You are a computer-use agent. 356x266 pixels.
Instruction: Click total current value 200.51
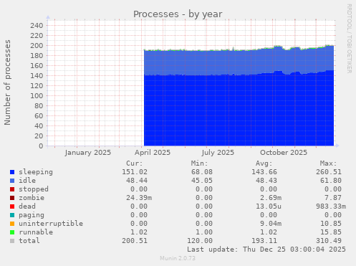(x=135, y=241)
